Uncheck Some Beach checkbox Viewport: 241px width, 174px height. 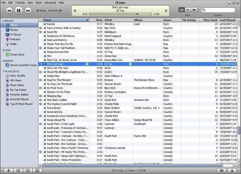point(45,108)
